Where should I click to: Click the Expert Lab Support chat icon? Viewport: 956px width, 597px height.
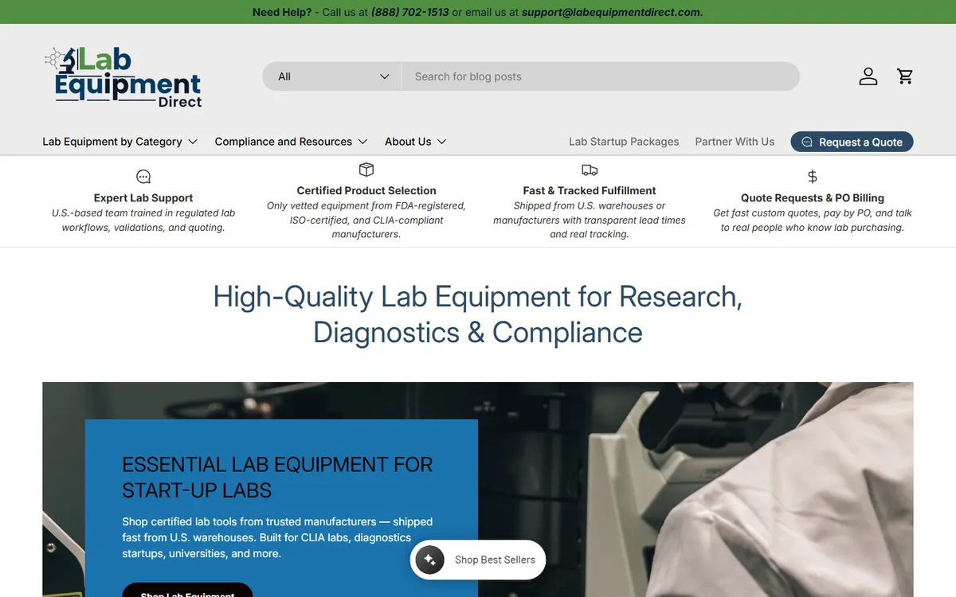143,177
